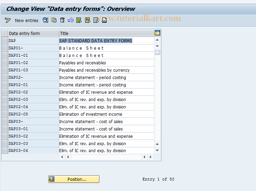The image size is (256, 191).
Task: Toggle row selector for SAP01-03 row
Action: click(5, 70)
